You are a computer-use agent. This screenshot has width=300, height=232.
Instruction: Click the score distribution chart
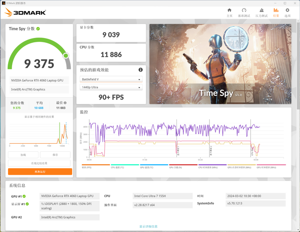(39, 134)
